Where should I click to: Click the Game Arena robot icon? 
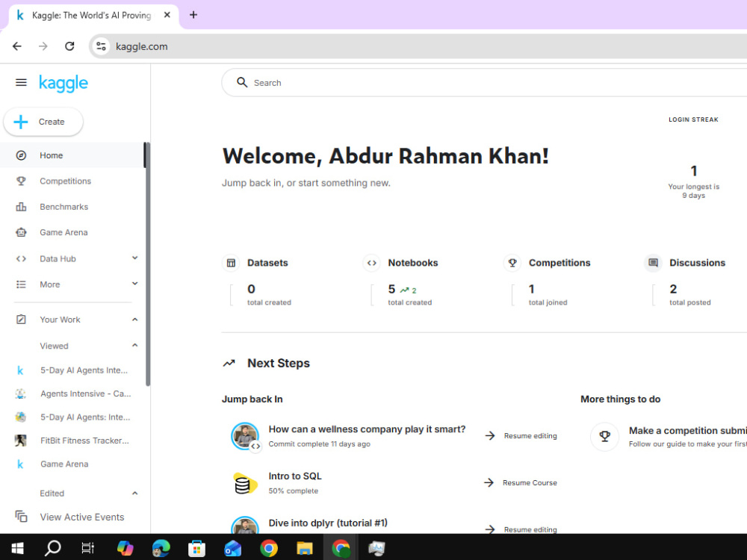point(21,232)
